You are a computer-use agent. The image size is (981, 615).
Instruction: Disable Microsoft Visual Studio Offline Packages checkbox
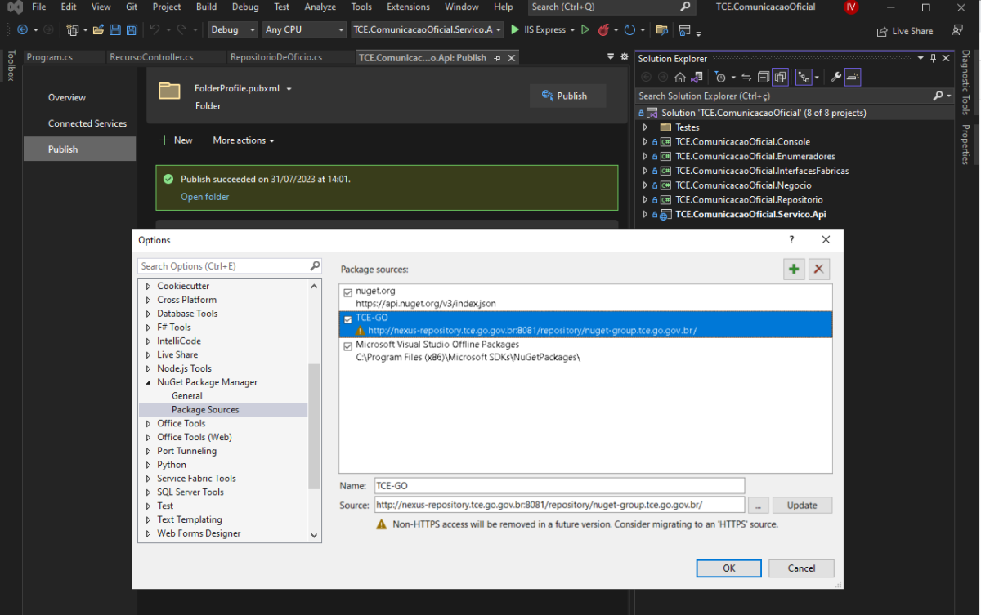pos(348,346)
